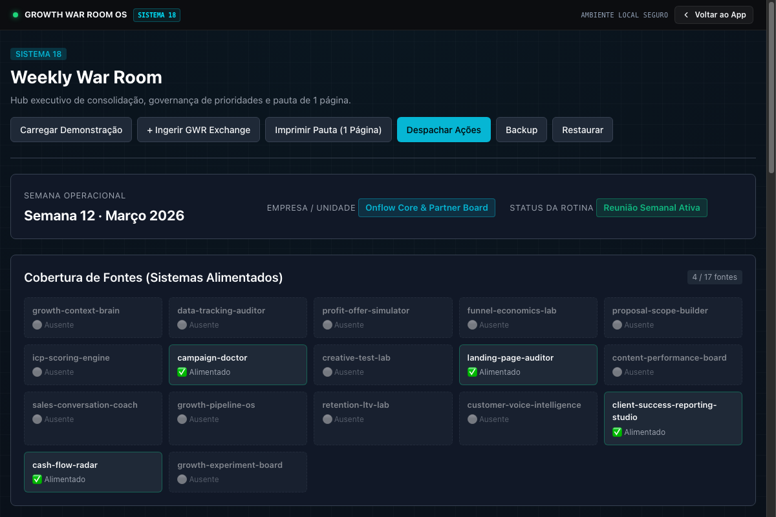Select the profit-offer-simulator card name
The width and height of the screenshot is (776, 517).
click(366, 311)
